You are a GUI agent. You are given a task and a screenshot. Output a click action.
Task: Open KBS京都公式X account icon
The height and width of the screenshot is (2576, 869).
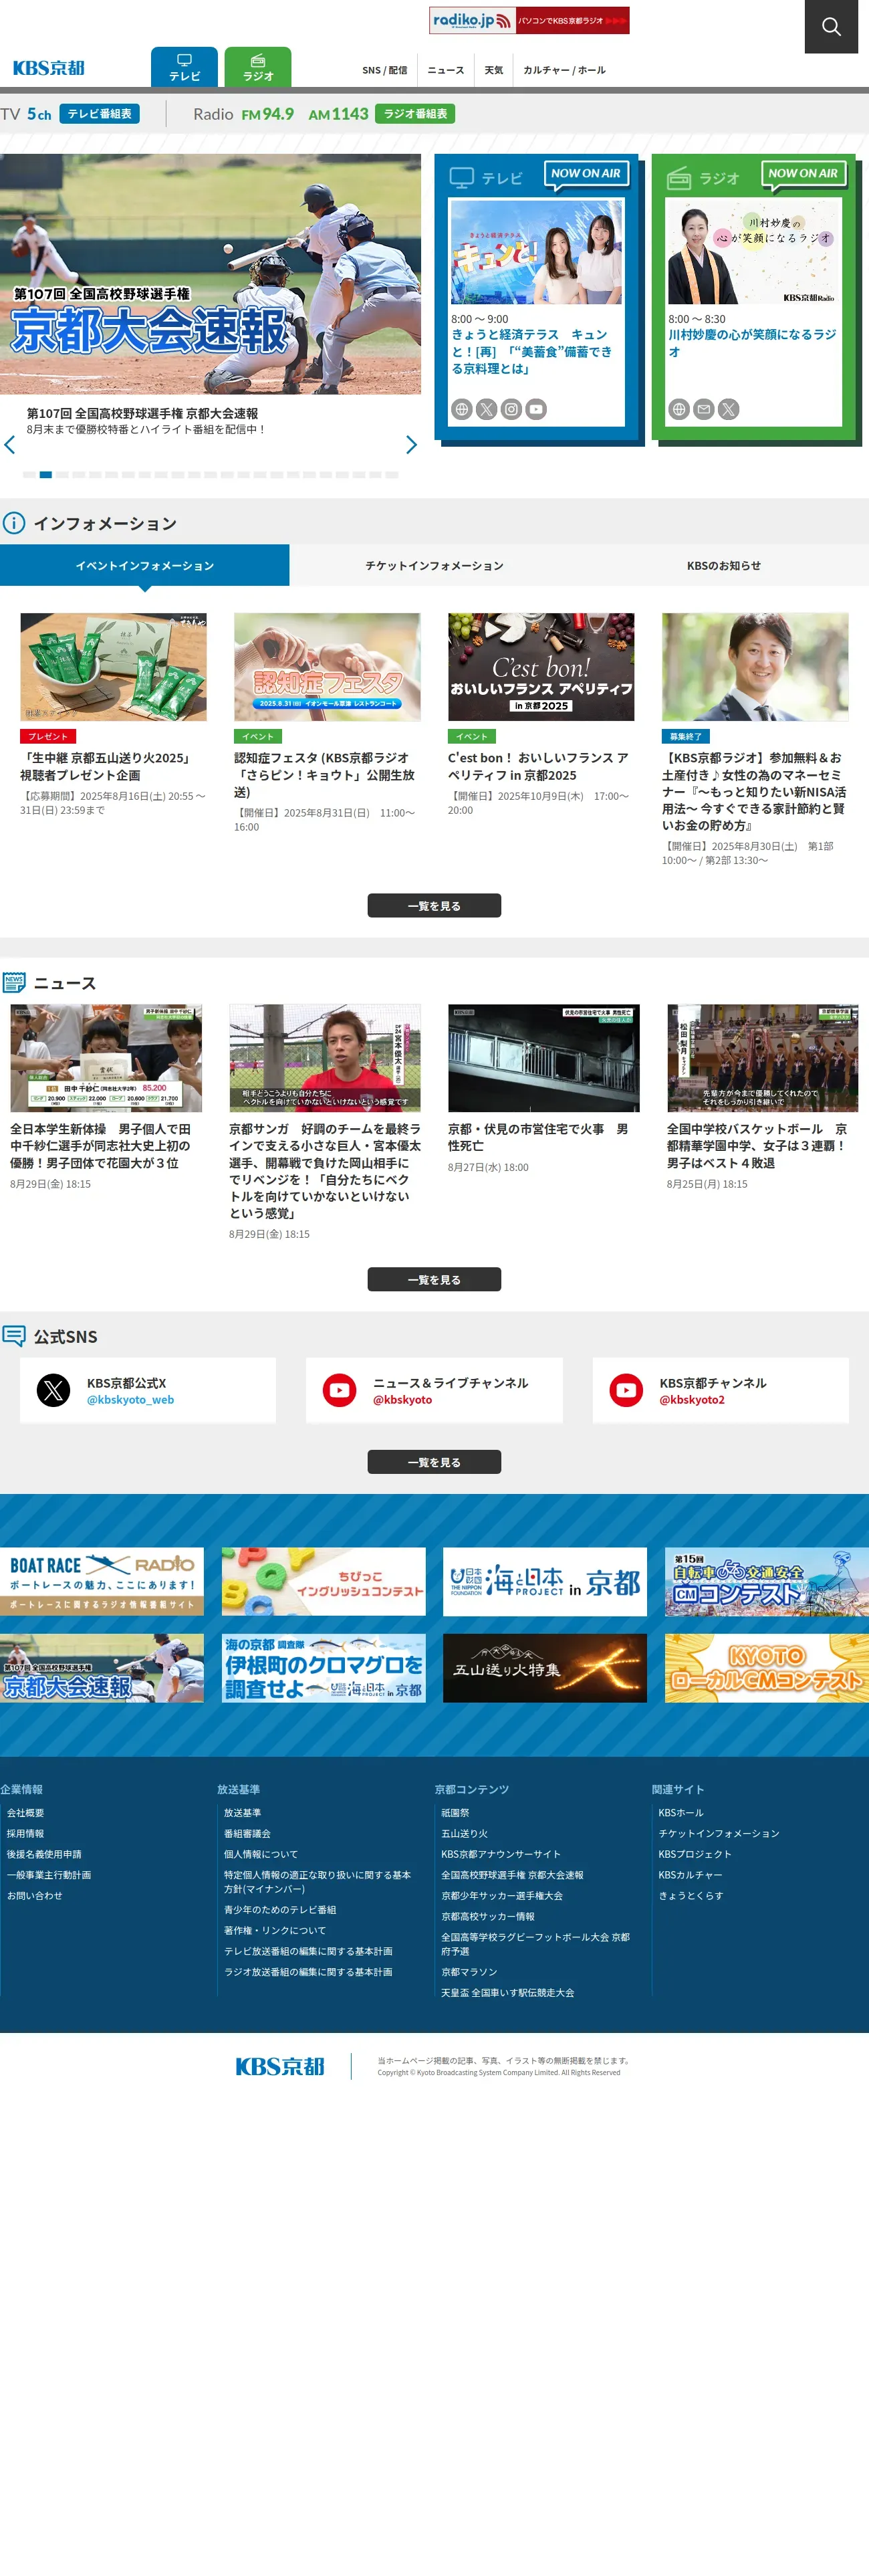[x=54, y=1391]
